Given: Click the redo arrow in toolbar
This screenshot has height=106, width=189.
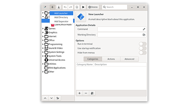Looking at the screenshot, I should [x=71, y=7].
